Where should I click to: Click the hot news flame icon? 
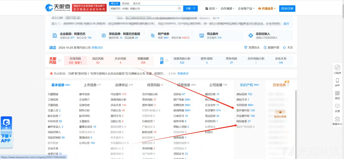click(x=51, y=74)
